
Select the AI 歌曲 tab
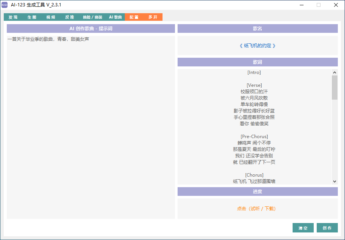tap(115, 17)
